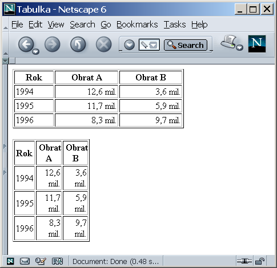Click the Search button
Screen dimensions: 277x268
point(186,45)
